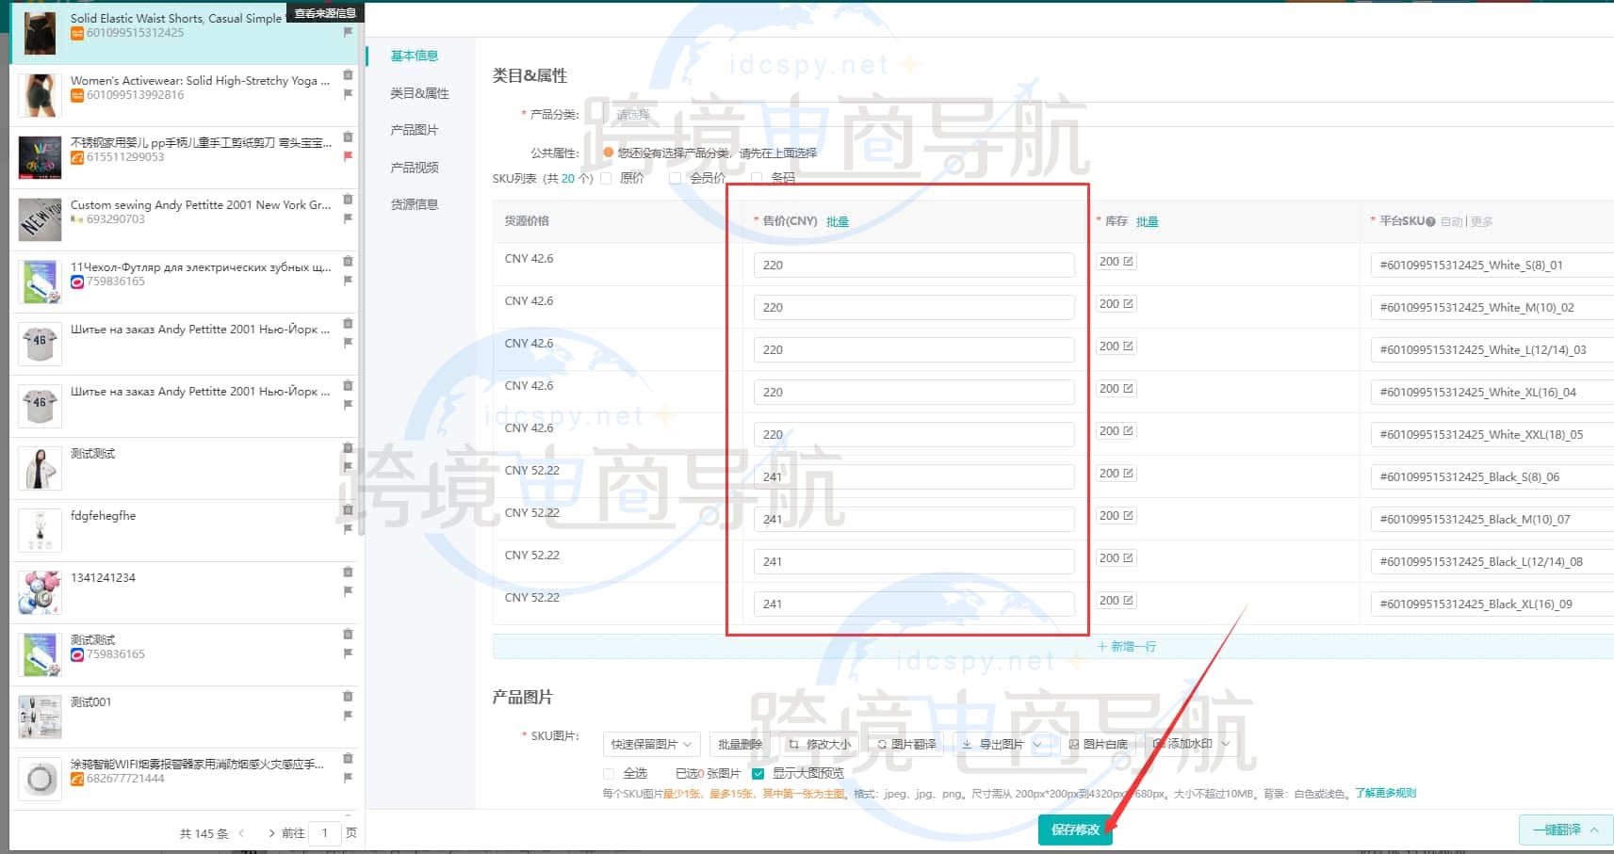Click the 新增一行 add row link

point(1127,647)
